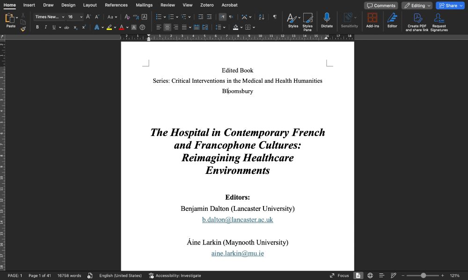
Task: Expand the borders dropdown arrow
Action: 254,28
